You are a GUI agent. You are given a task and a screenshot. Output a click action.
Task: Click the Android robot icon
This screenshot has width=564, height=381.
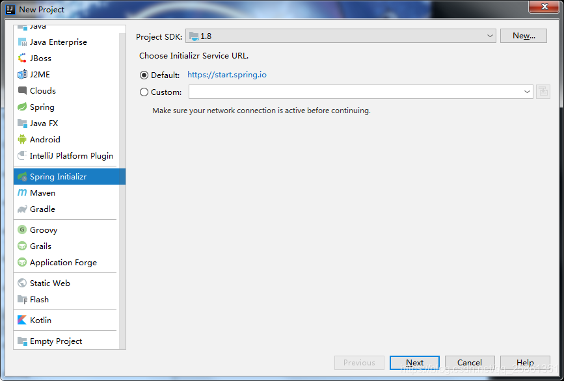point(22,139)
